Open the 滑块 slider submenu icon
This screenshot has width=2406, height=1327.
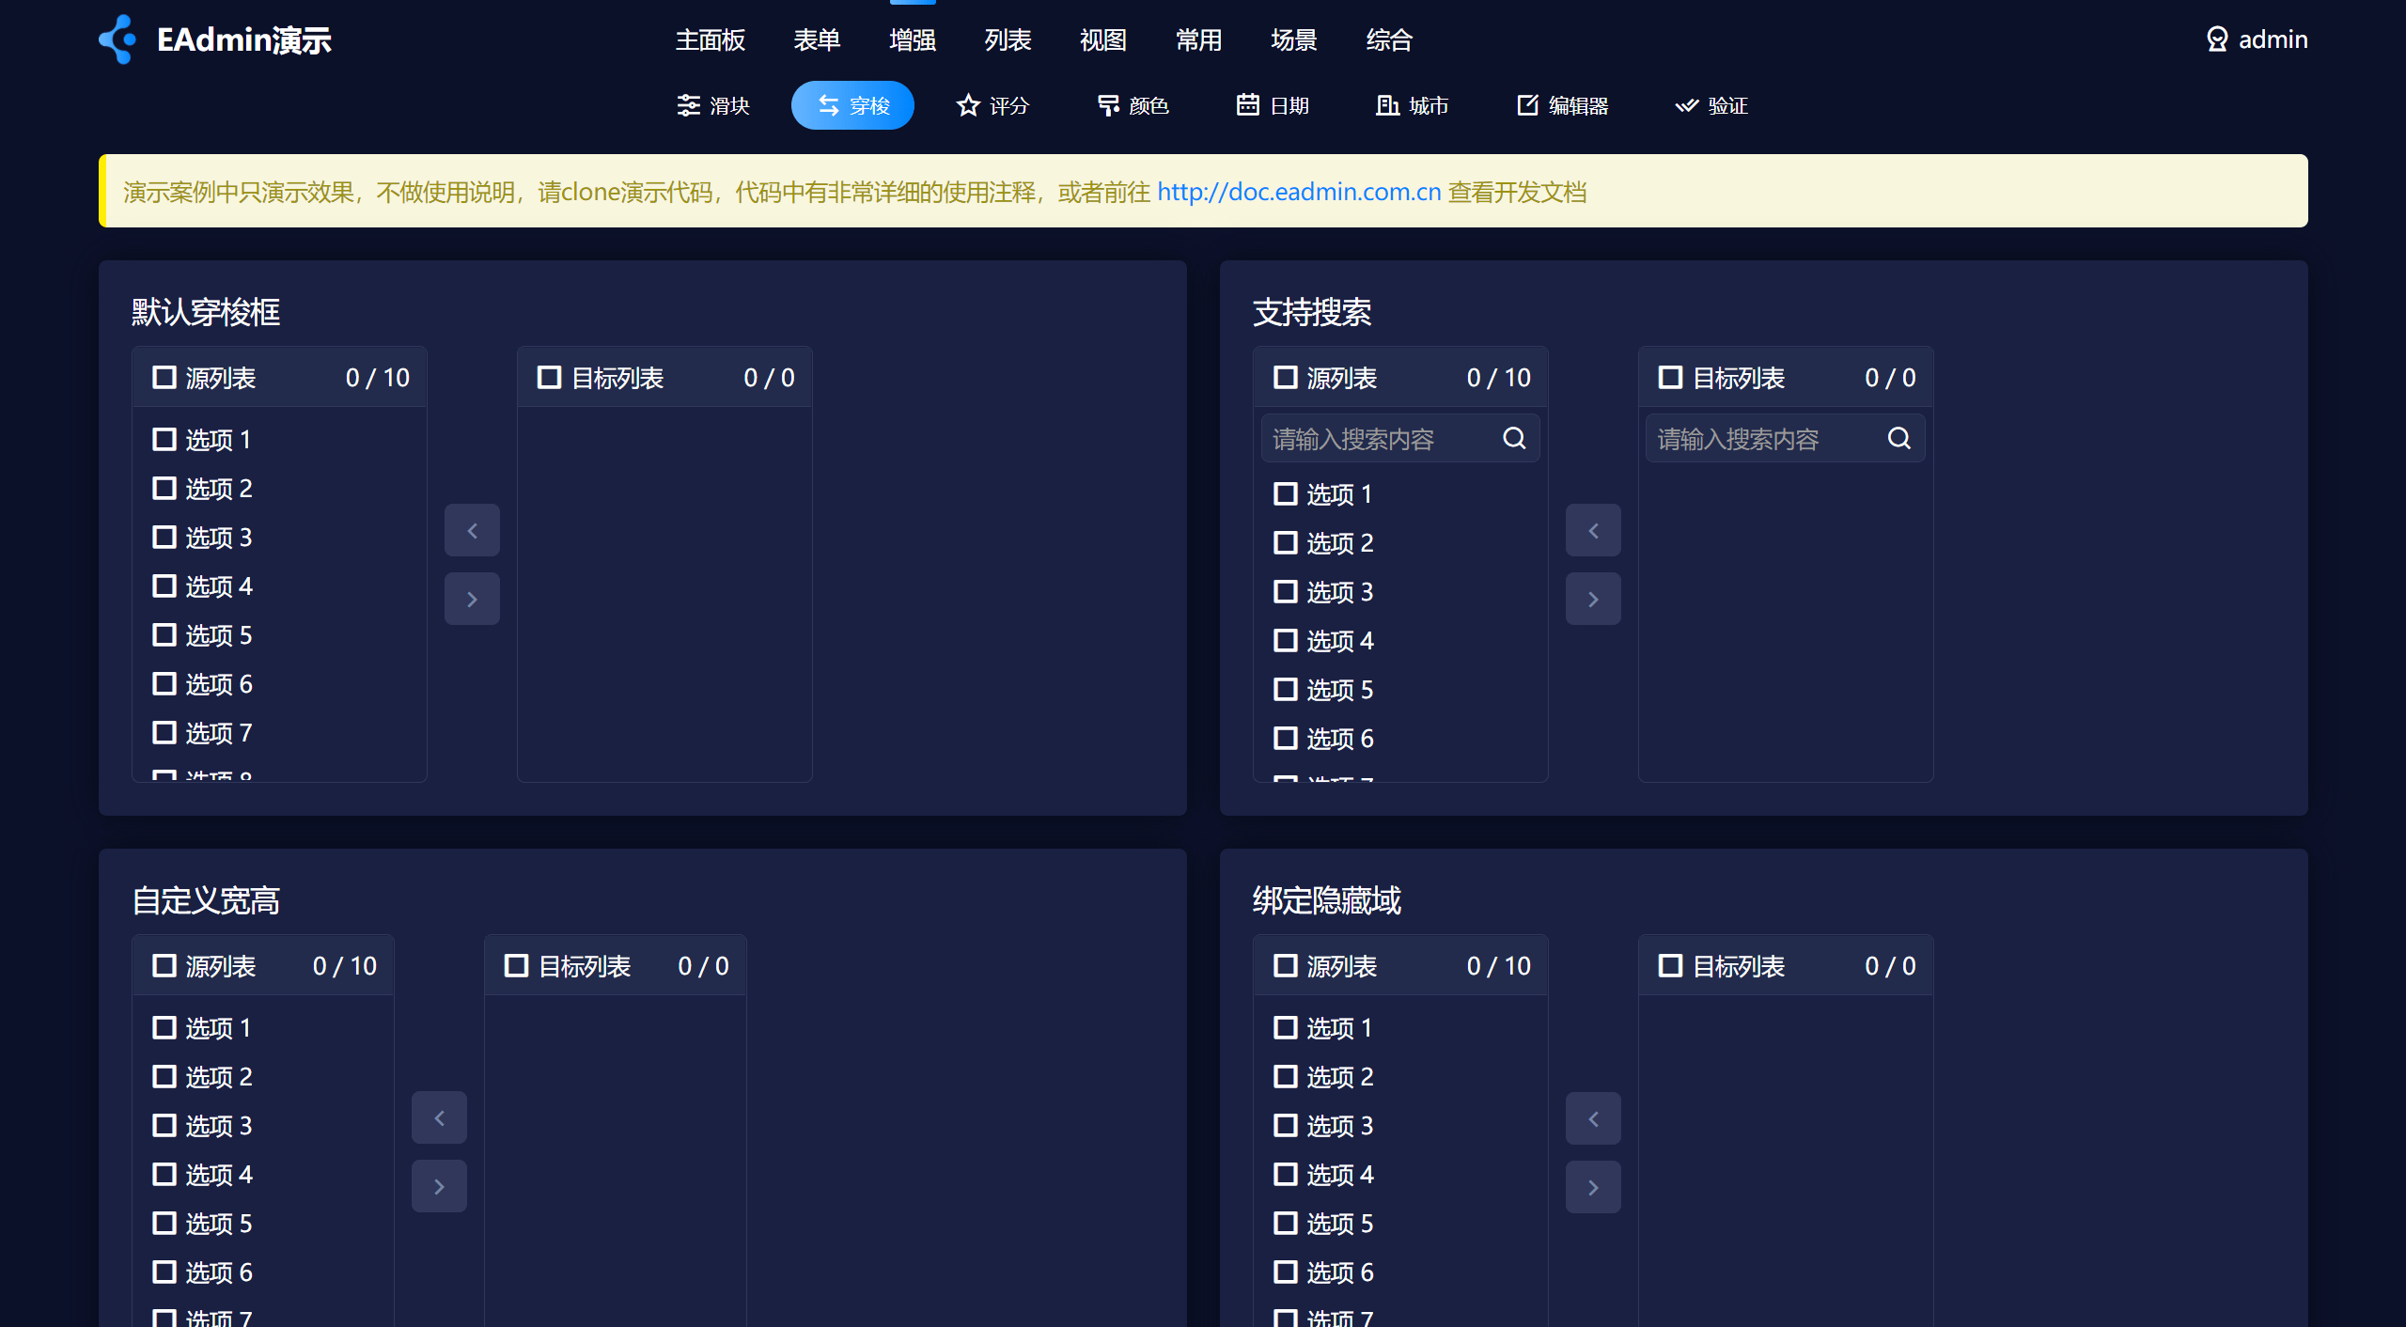point(688,105)
